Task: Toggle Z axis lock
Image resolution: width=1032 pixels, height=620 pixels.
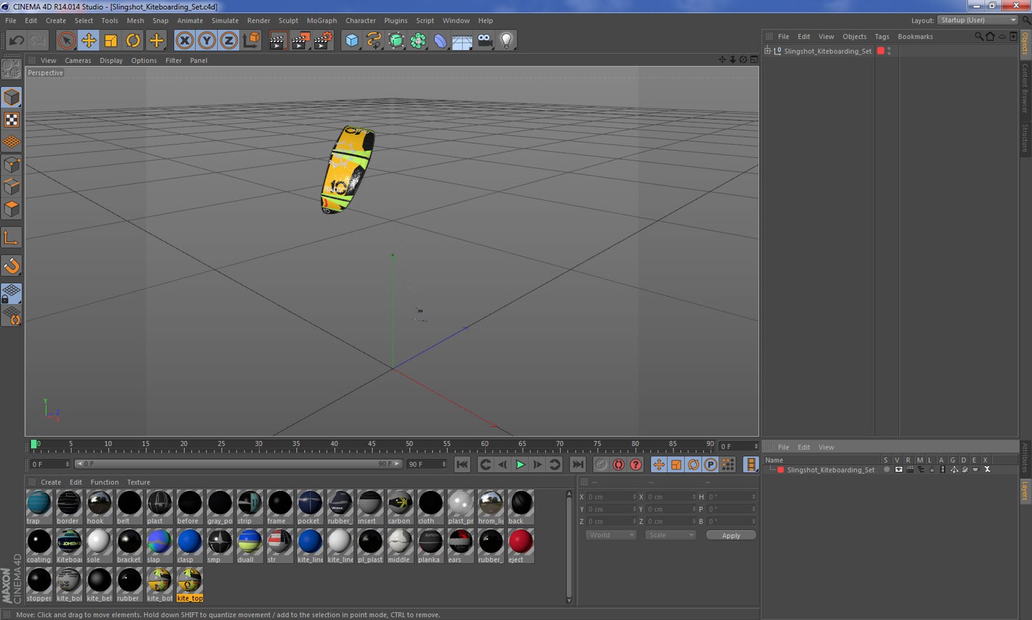Action: coord(229,40)
